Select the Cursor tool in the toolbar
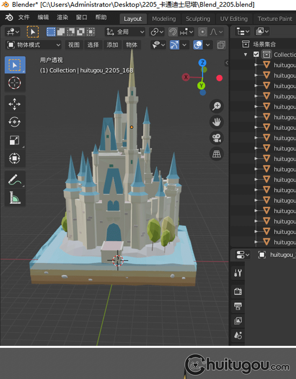296x379 pixels. coord(15,83)
